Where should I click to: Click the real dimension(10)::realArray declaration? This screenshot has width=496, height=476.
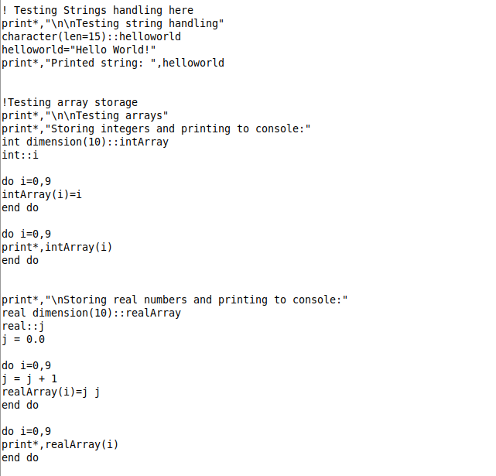91,313
